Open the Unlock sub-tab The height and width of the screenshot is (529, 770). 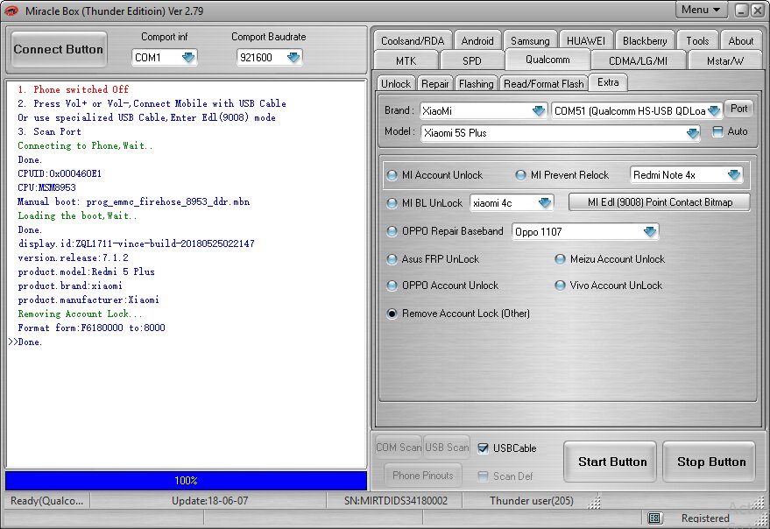[396, 84]
